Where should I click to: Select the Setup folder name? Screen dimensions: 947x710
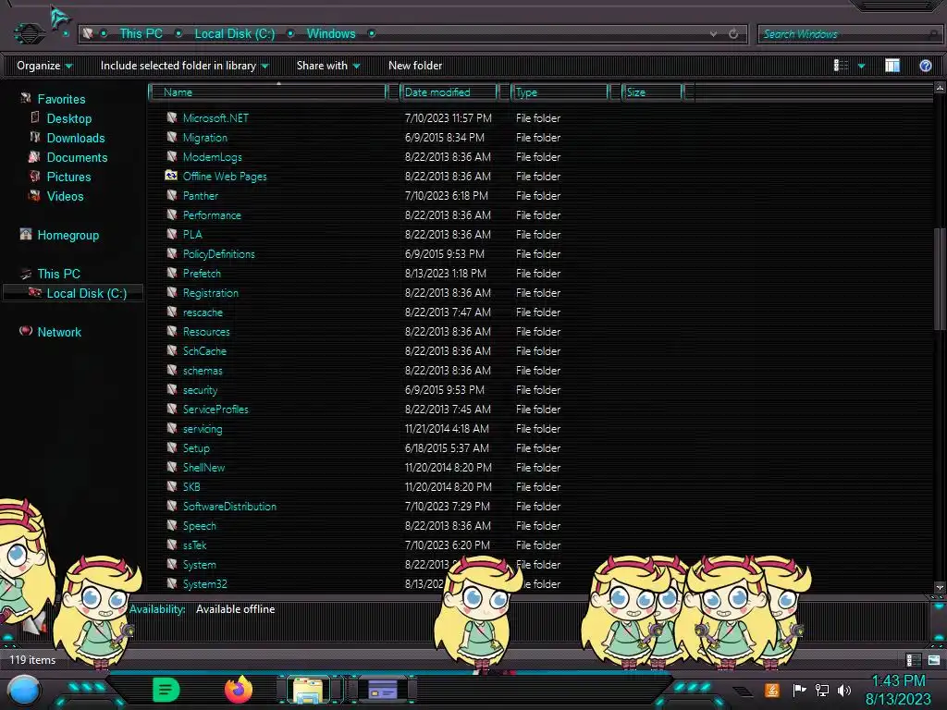[196, 448]
